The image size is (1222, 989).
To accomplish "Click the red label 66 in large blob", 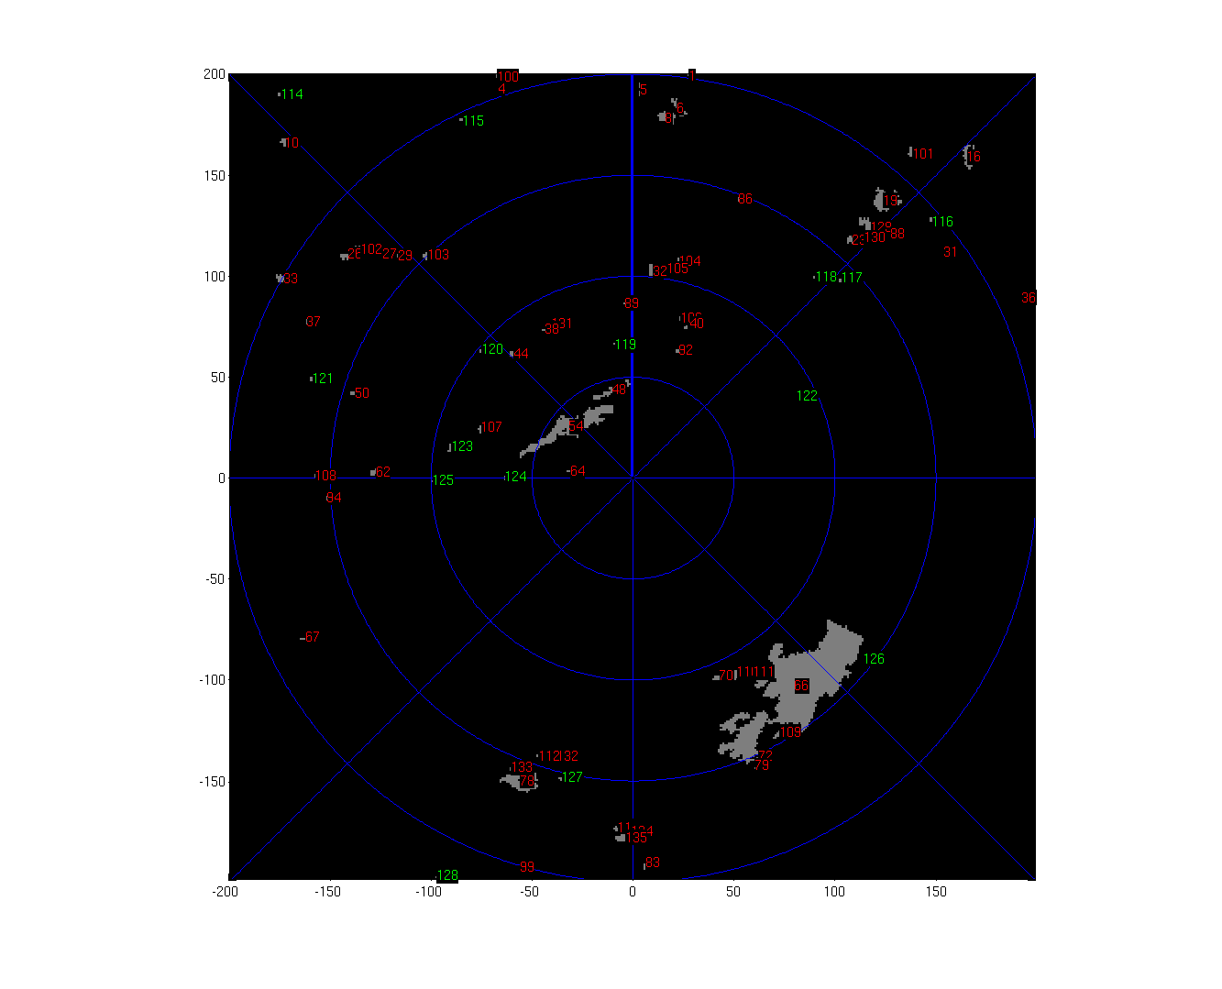I will [x=802, y=686].
